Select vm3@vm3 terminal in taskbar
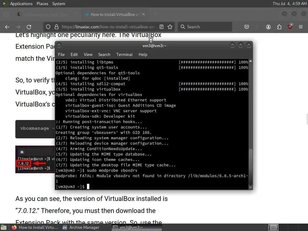The width and height of the screenshot is (308, 231). coord(137,227)
